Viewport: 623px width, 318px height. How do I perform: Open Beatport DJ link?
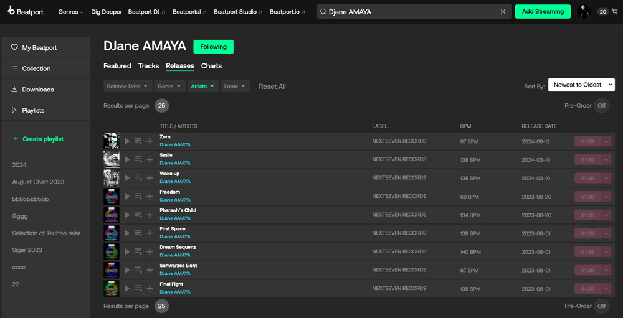click(x=147, y=12)
